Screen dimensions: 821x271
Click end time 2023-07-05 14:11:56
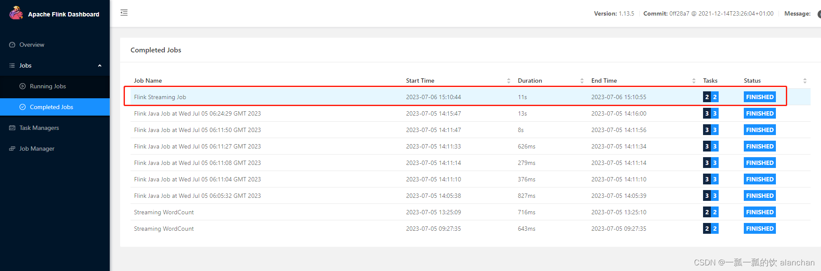[618, 130]
